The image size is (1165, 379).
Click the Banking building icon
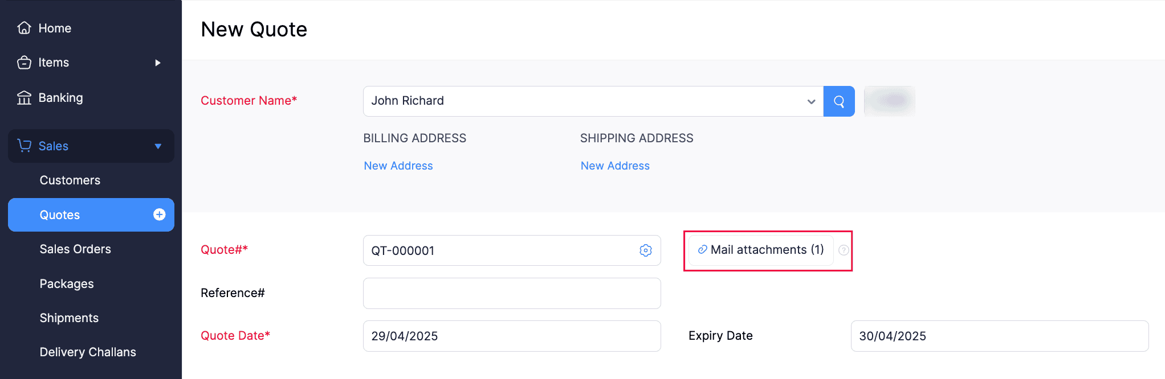(24, 98)
